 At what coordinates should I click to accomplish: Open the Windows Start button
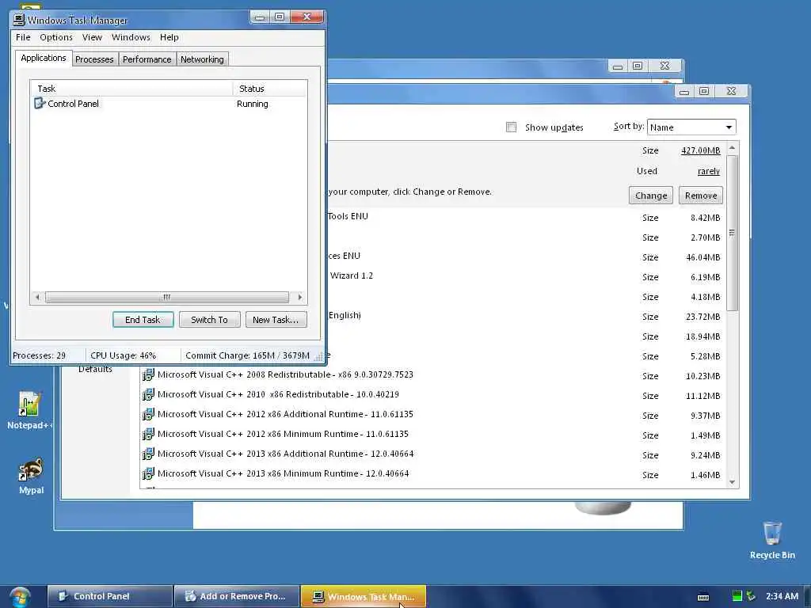20,597
